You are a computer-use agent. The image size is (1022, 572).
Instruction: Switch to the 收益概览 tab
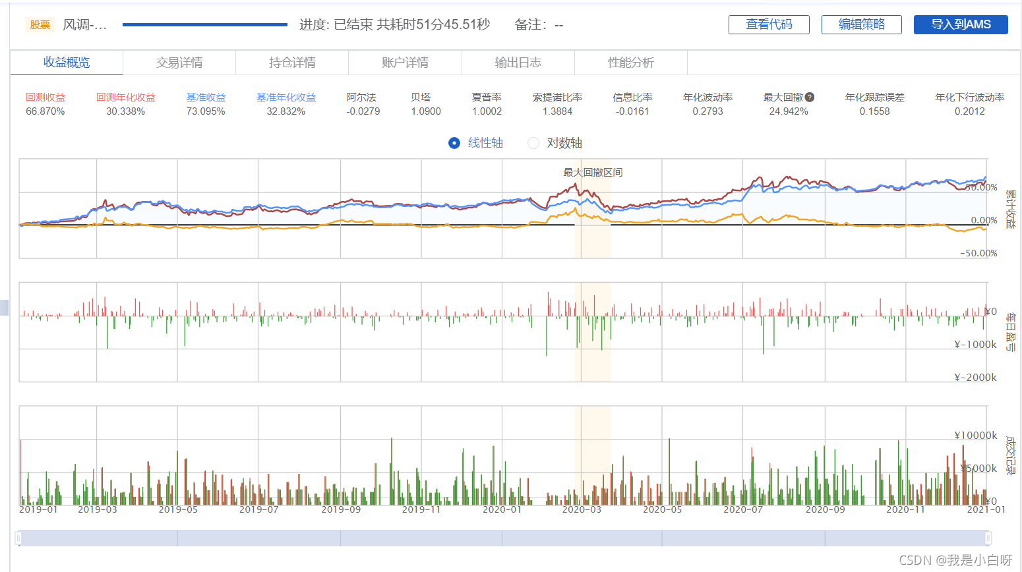pyautogui.click(x=67, y=63)
